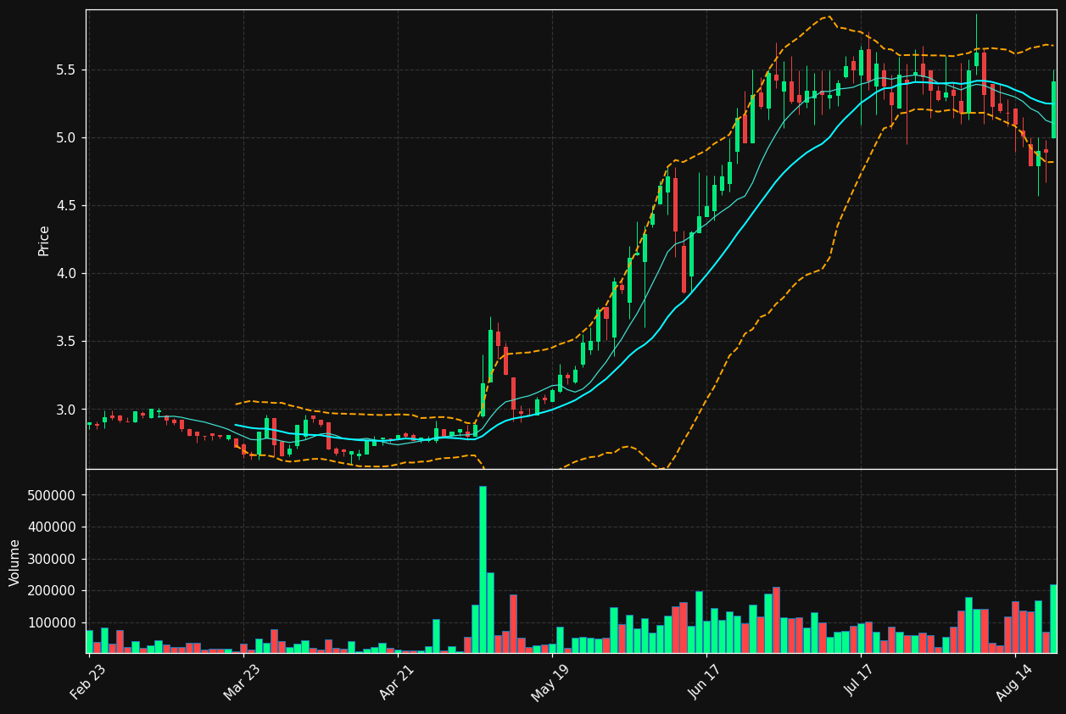Select the tallest volume bar above 500000
Viewport: 1066px width, 714px height.
pos(483,569)
